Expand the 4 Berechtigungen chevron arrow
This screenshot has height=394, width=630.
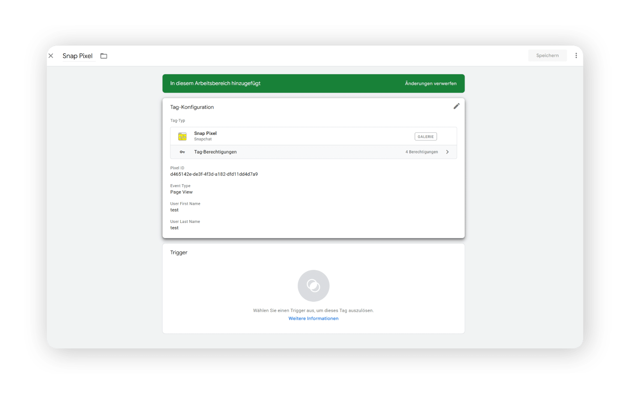point(447,152)
